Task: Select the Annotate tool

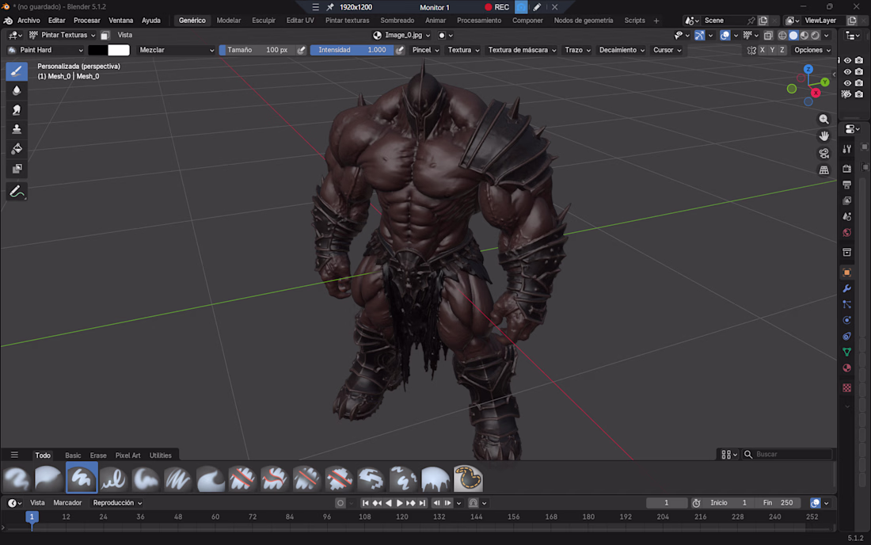Action: 17,192
